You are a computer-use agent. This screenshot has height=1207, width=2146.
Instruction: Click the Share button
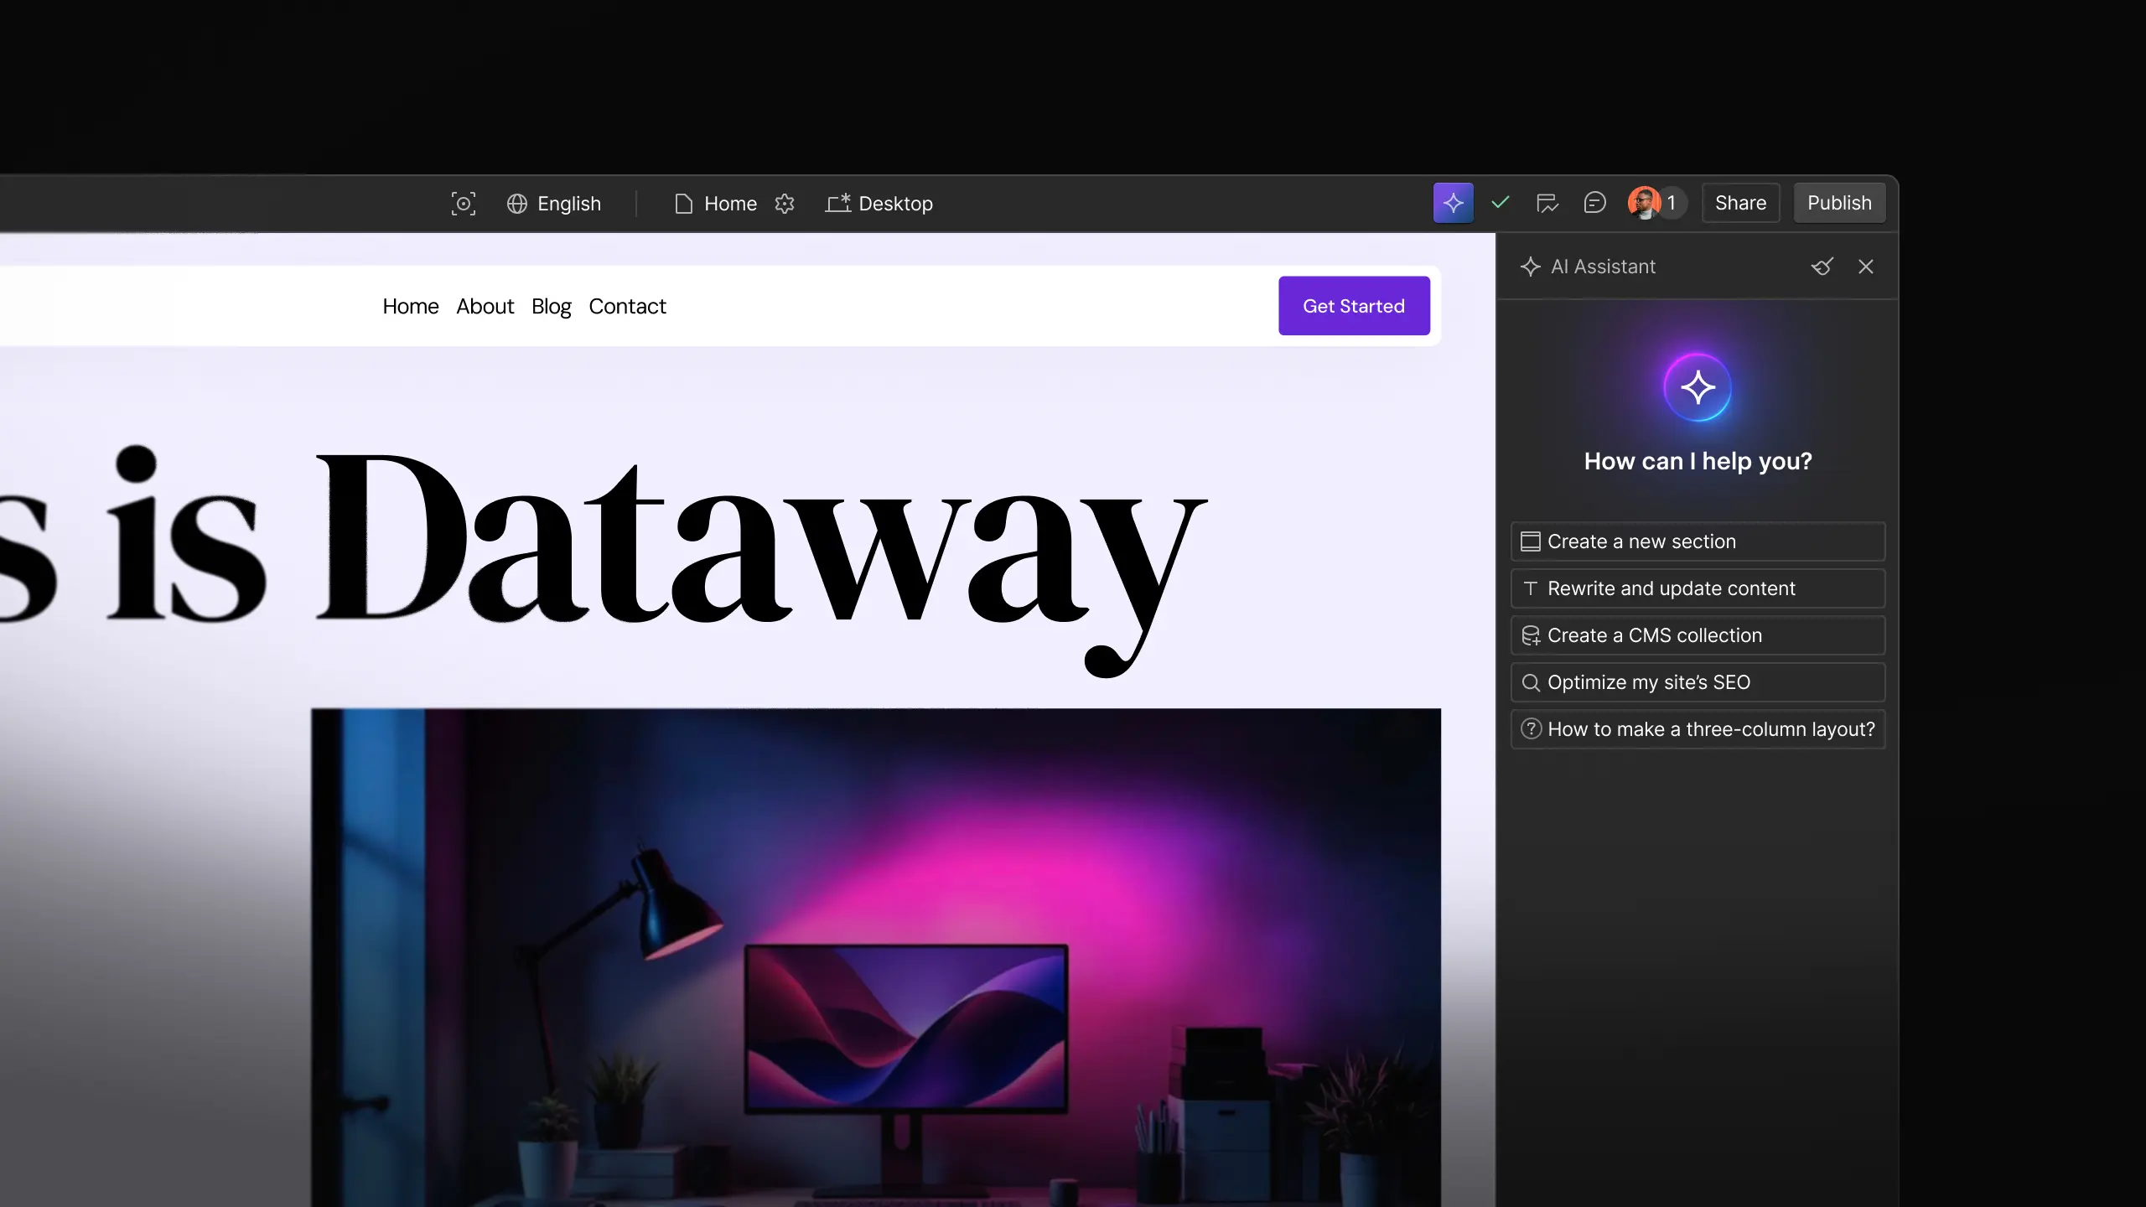1739,203
